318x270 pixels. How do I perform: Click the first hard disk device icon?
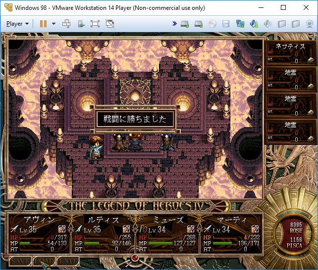click(185, 23)
